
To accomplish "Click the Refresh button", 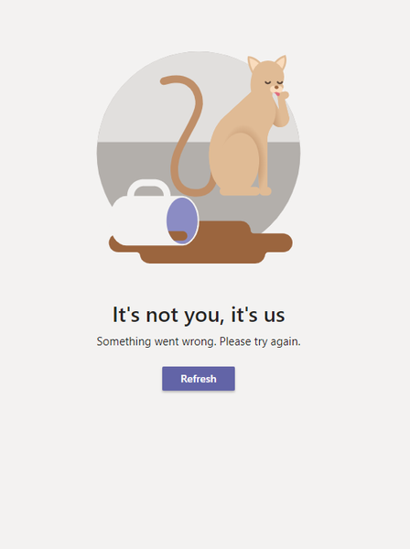I will (x=199, y=379).
